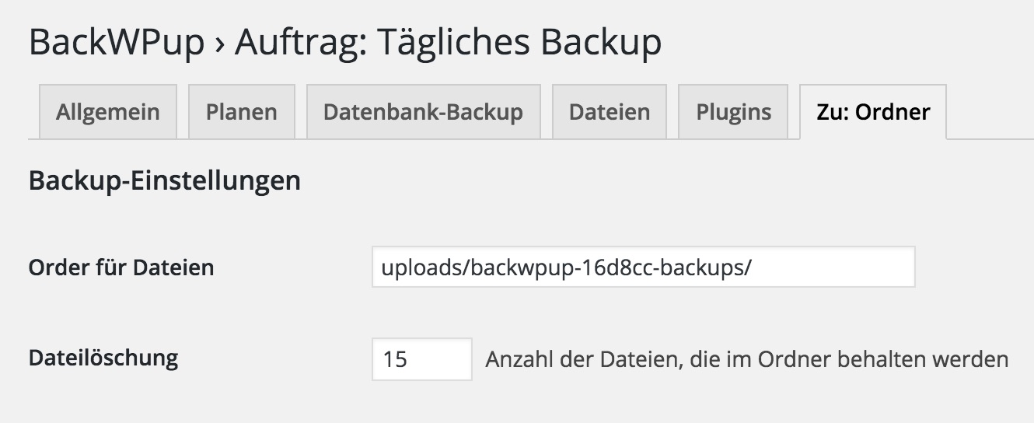Click the 'Order für Dateien' label
Screen dimensions: 1034x423
[121, 268]
